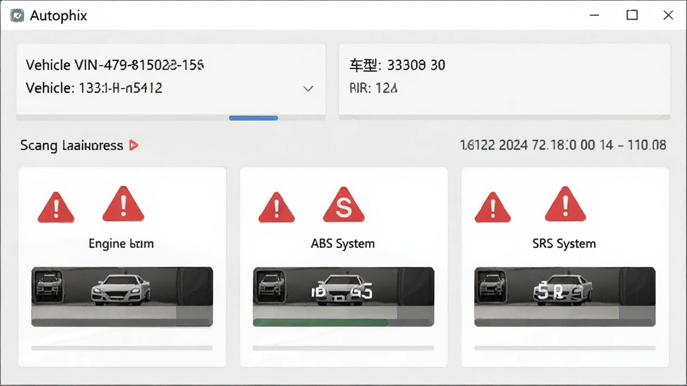The height and width of the screenshot is (386, 687).
Task: Click the large warning triangle in Engine card
Action: click(123, 204)
